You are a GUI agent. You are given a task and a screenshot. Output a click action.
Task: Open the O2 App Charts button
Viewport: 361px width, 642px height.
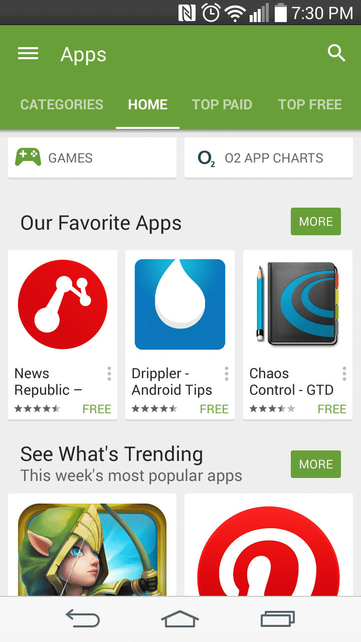tap(269, 158)
